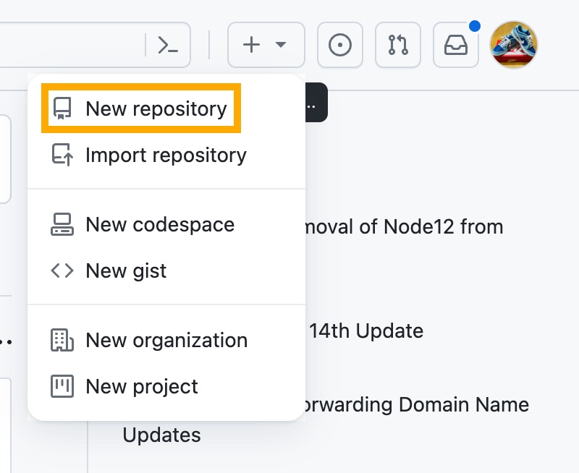This screenshot has width=579, height=473.
Task: Open the Pull requests icon
Action: (x=397, y=45)
